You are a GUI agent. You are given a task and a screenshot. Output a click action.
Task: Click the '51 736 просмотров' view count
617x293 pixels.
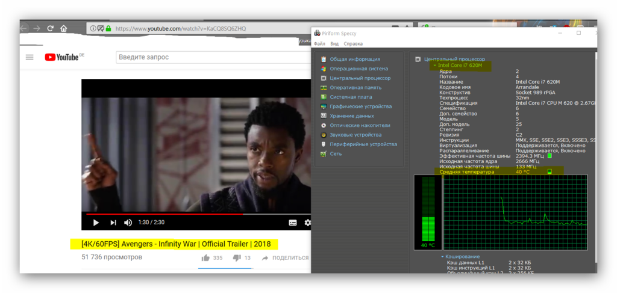pyautogui.click(x=111, y=258)
